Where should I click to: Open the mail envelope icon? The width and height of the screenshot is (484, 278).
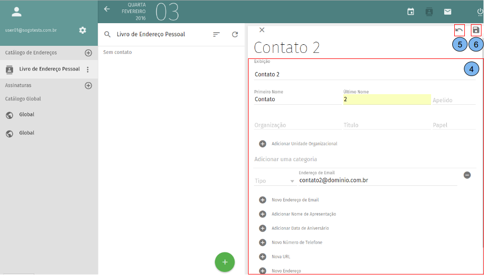point(448,12)
